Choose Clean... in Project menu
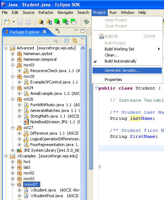The width and height of the screenshot is (164, 200). click(x=127, y=55)
